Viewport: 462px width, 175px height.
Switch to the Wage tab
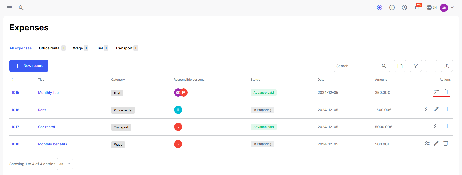80,48
